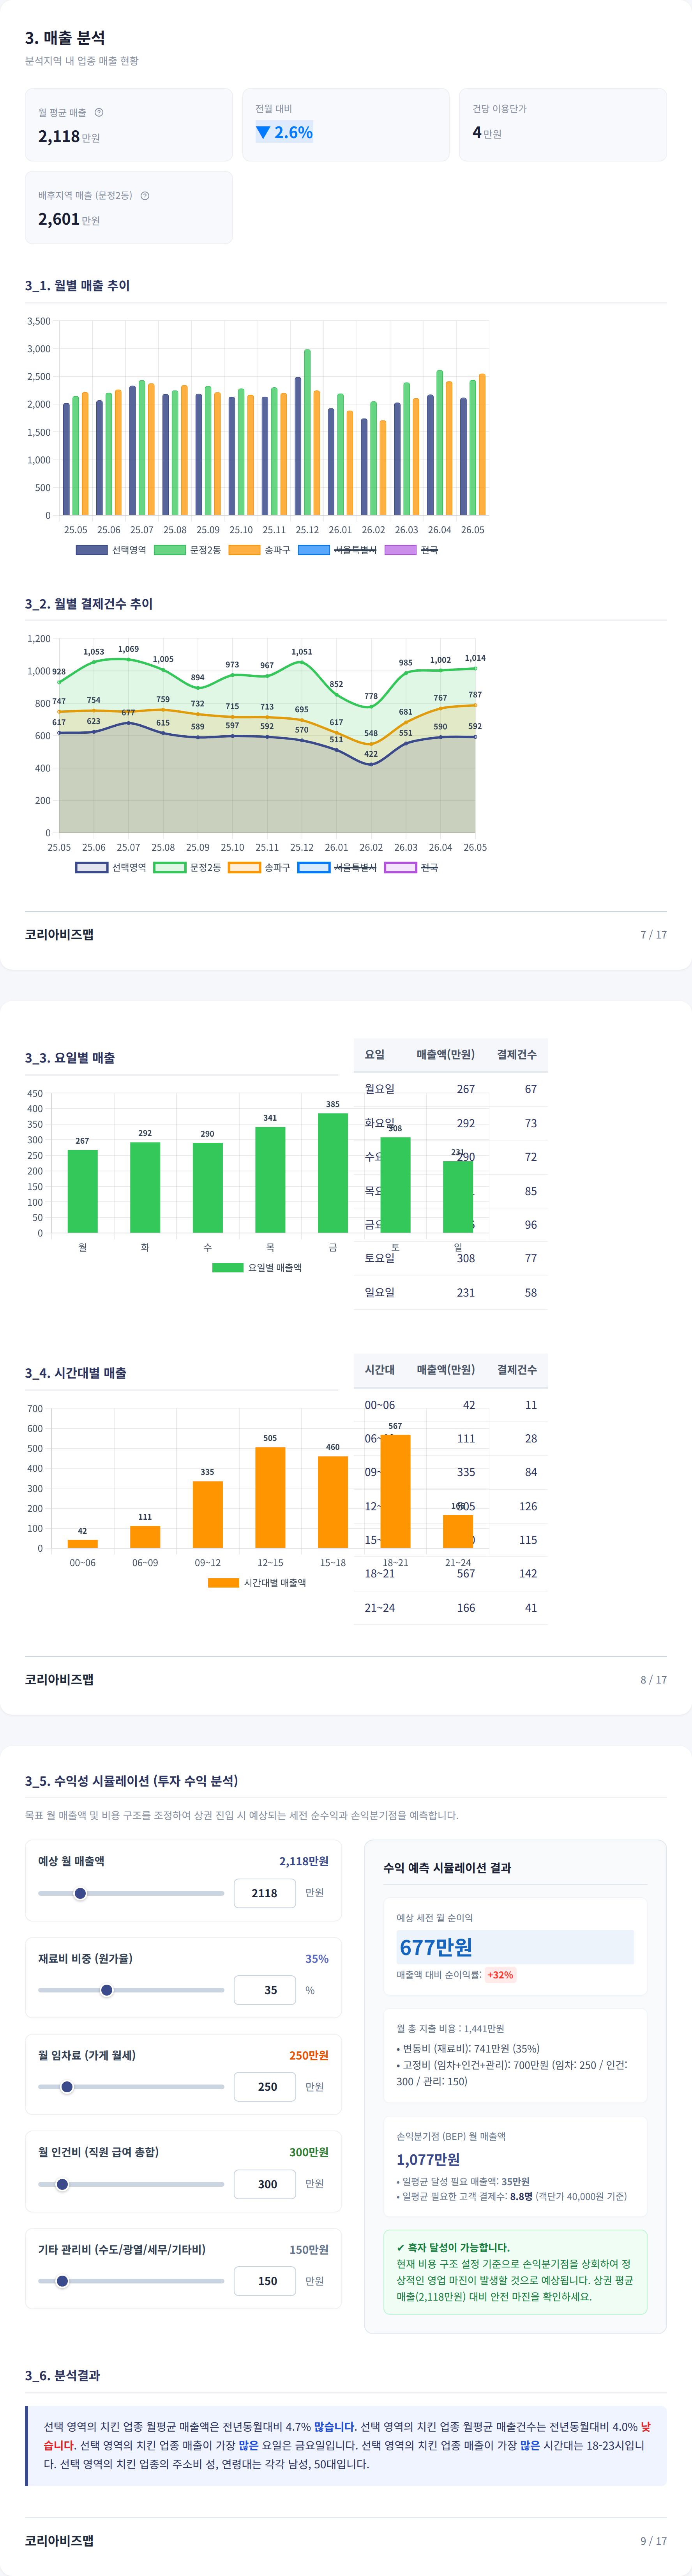The height and width of the screenshot is (2576, 692).
Task: Click the 월 임차료 (가게 월세) slider handle
Action: click(x=67, y=2087)
